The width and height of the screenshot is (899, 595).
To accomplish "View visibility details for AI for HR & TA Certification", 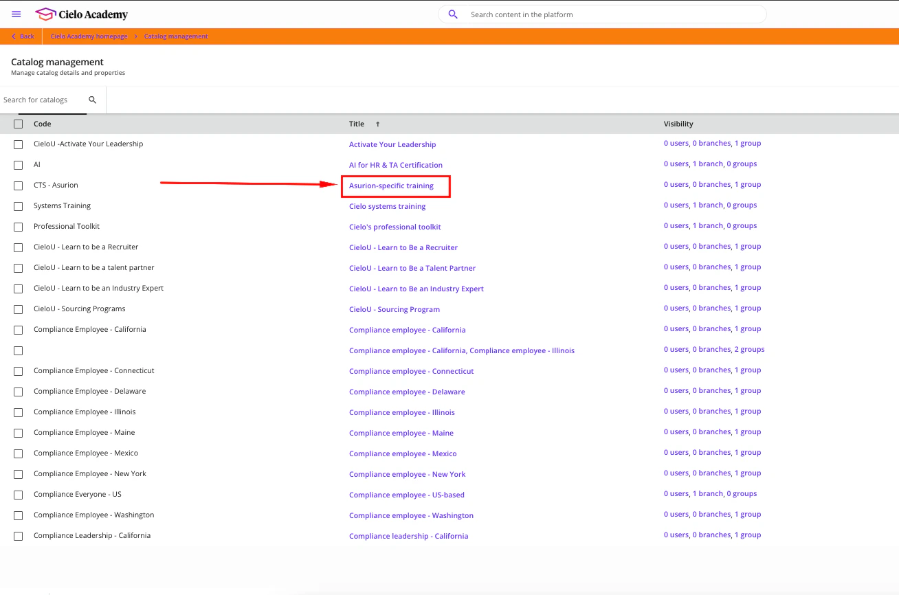I will pyautogui.click(x=711, y=164).
